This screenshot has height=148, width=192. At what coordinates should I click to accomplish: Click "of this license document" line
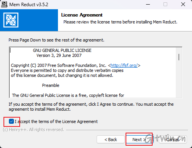coord(62,75)
